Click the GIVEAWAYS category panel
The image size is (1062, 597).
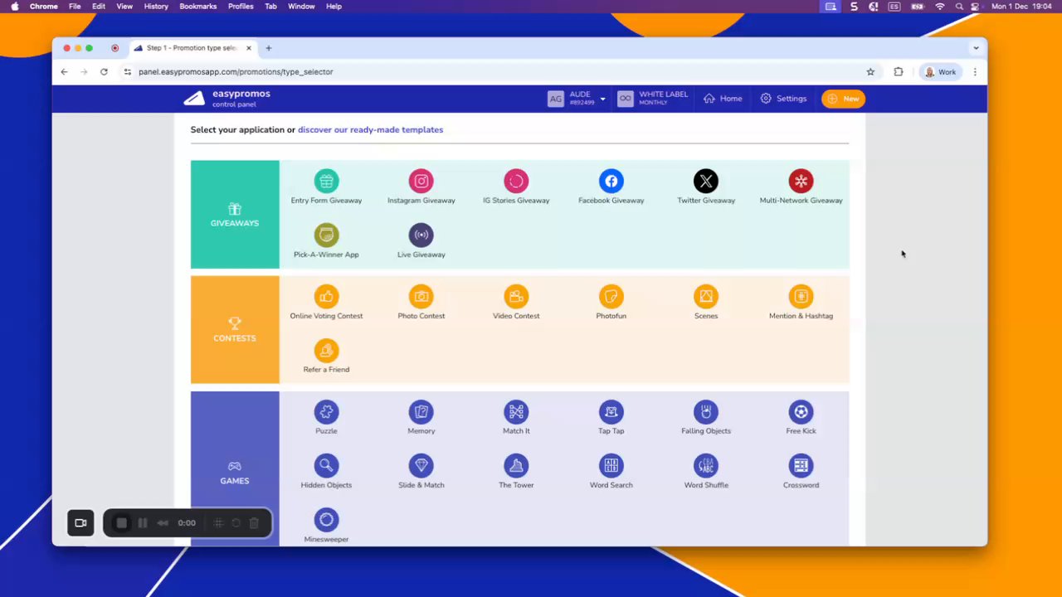point(235,215)
